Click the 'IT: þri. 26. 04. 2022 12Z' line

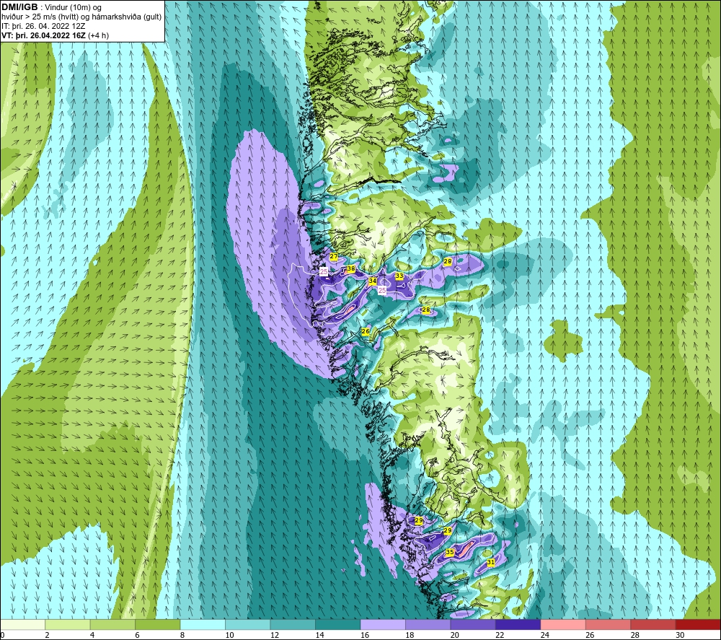(x=43, y=26)
